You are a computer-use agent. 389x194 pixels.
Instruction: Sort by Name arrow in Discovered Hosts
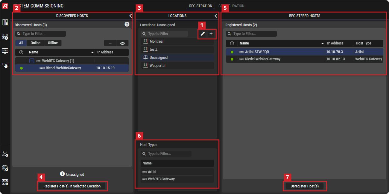pos(92,52)
